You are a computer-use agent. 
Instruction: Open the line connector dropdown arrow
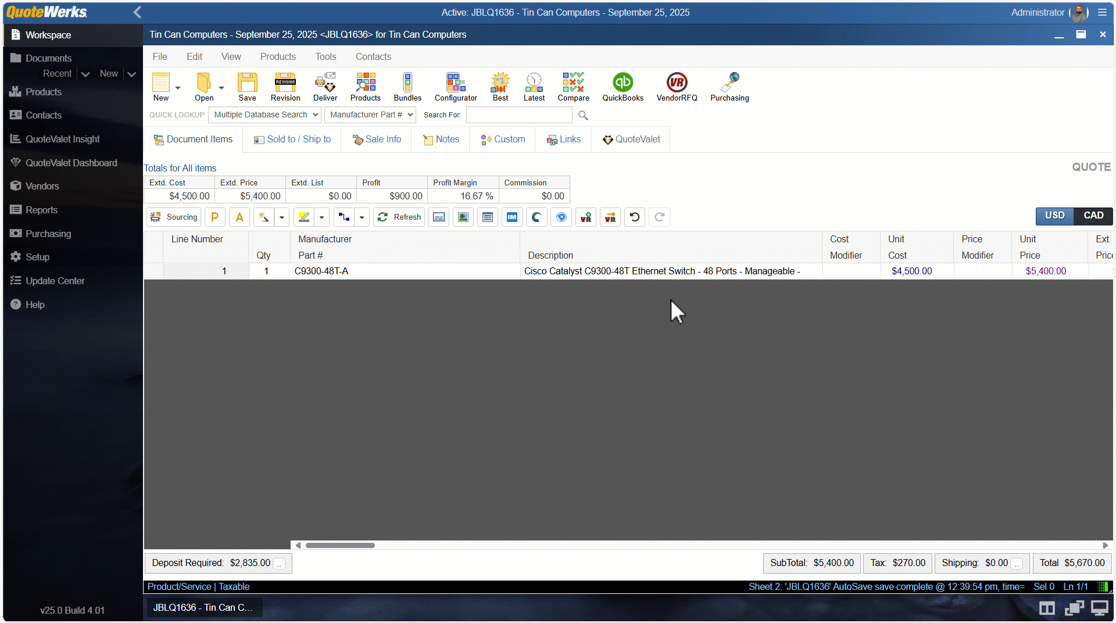pyautogui.click(x=362, y=217)
